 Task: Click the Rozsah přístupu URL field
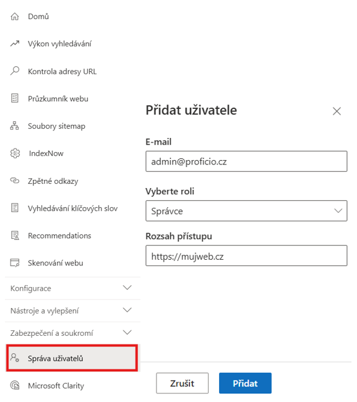(246, 255)
